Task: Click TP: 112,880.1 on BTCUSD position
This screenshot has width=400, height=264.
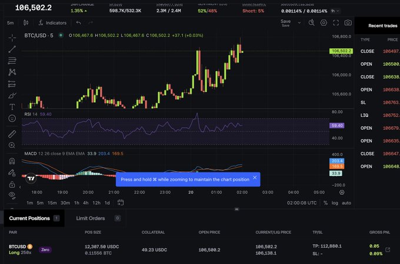Action: point(327,246)
